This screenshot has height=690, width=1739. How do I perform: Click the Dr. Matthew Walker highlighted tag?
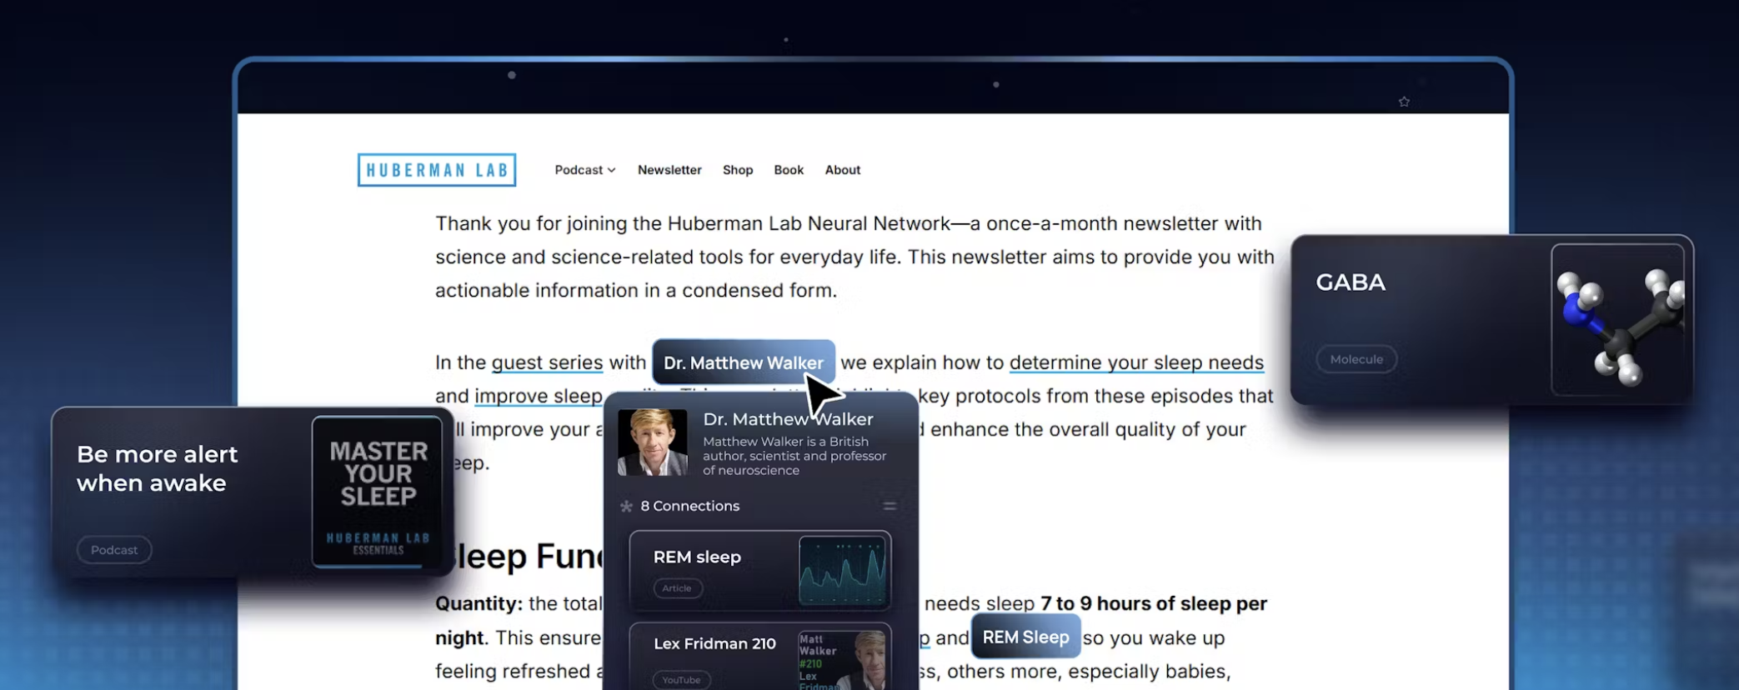[x=744, y=362]
